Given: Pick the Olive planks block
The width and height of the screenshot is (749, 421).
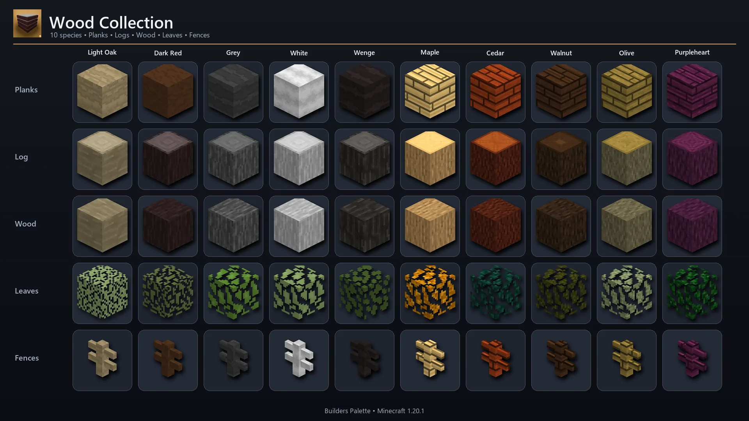Looking at the screenshot, I should (x=627, y=92).
